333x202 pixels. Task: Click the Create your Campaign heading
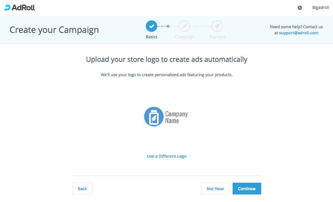[x=54, y=30]
